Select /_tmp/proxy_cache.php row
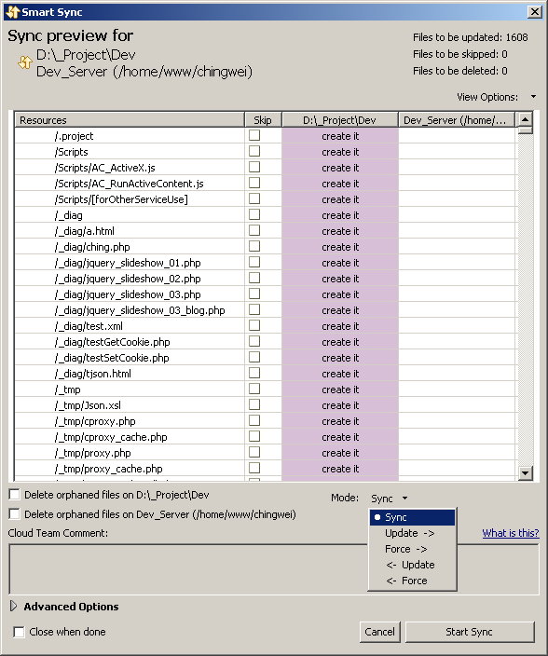This screenshot has width=548, height=656. (266, 468)
